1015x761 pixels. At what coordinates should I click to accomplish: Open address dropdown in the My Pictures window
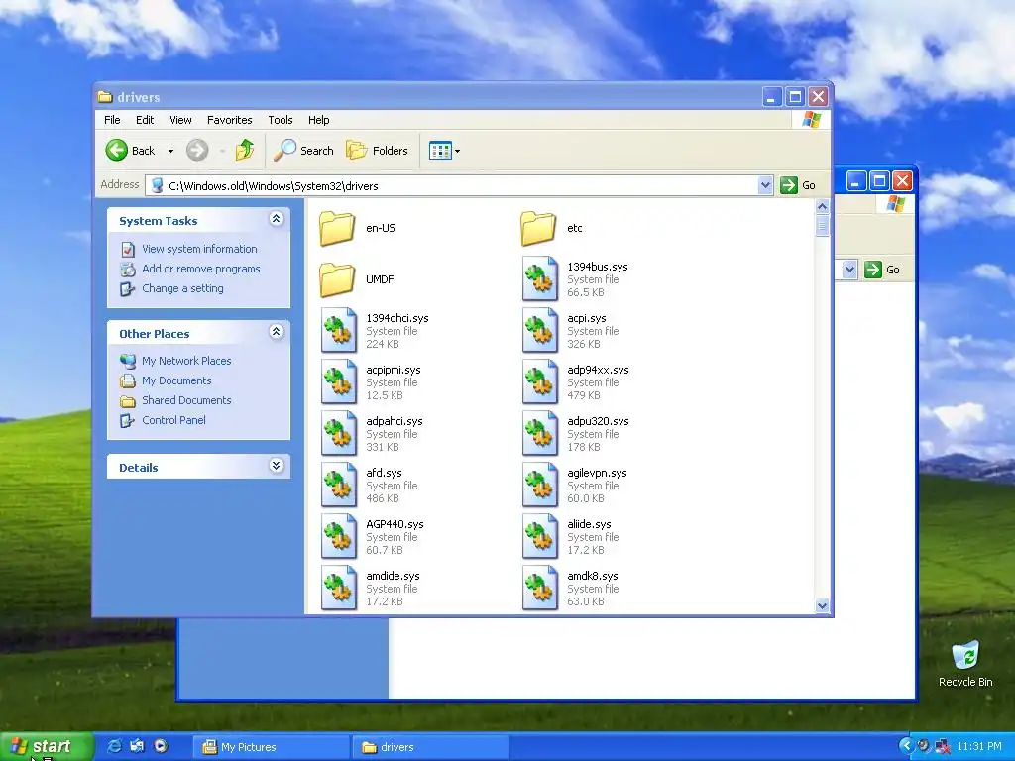(x=849, y=270)
